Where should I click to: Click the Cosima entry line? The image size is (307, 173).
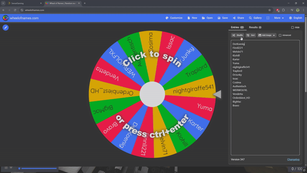click(237, 82)
